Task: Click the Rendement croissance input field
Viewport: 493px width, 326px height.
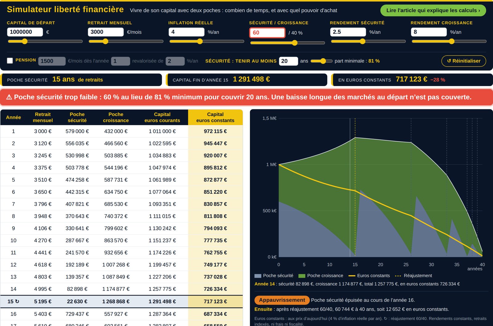Action: (x=429, y=32)
